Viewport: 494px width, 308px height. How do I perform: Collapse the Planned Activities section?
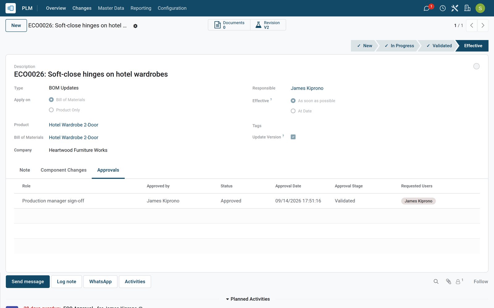click(x=248, y=299)
